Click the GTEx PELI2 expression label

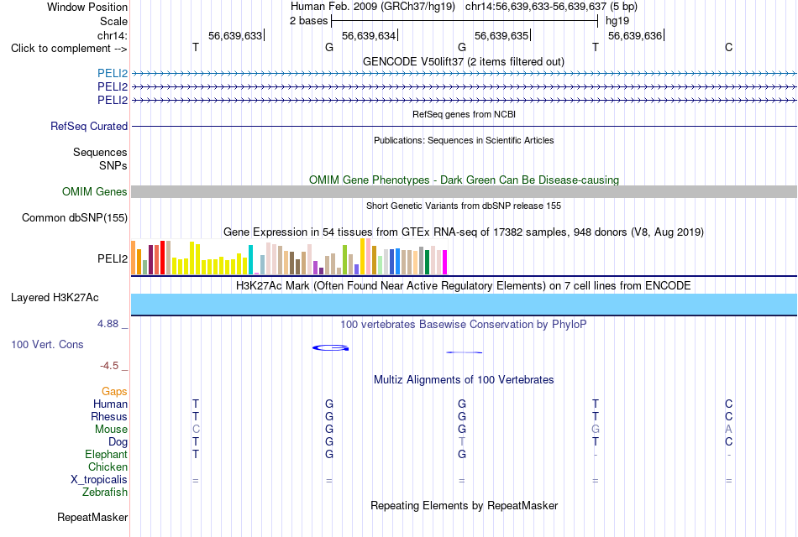(113, 258)
